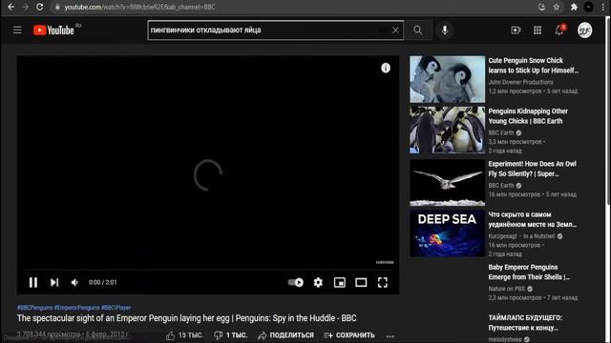Enable miniplayer mode
The height and width of the screenshot is (343, 611).
pos(340,282)
